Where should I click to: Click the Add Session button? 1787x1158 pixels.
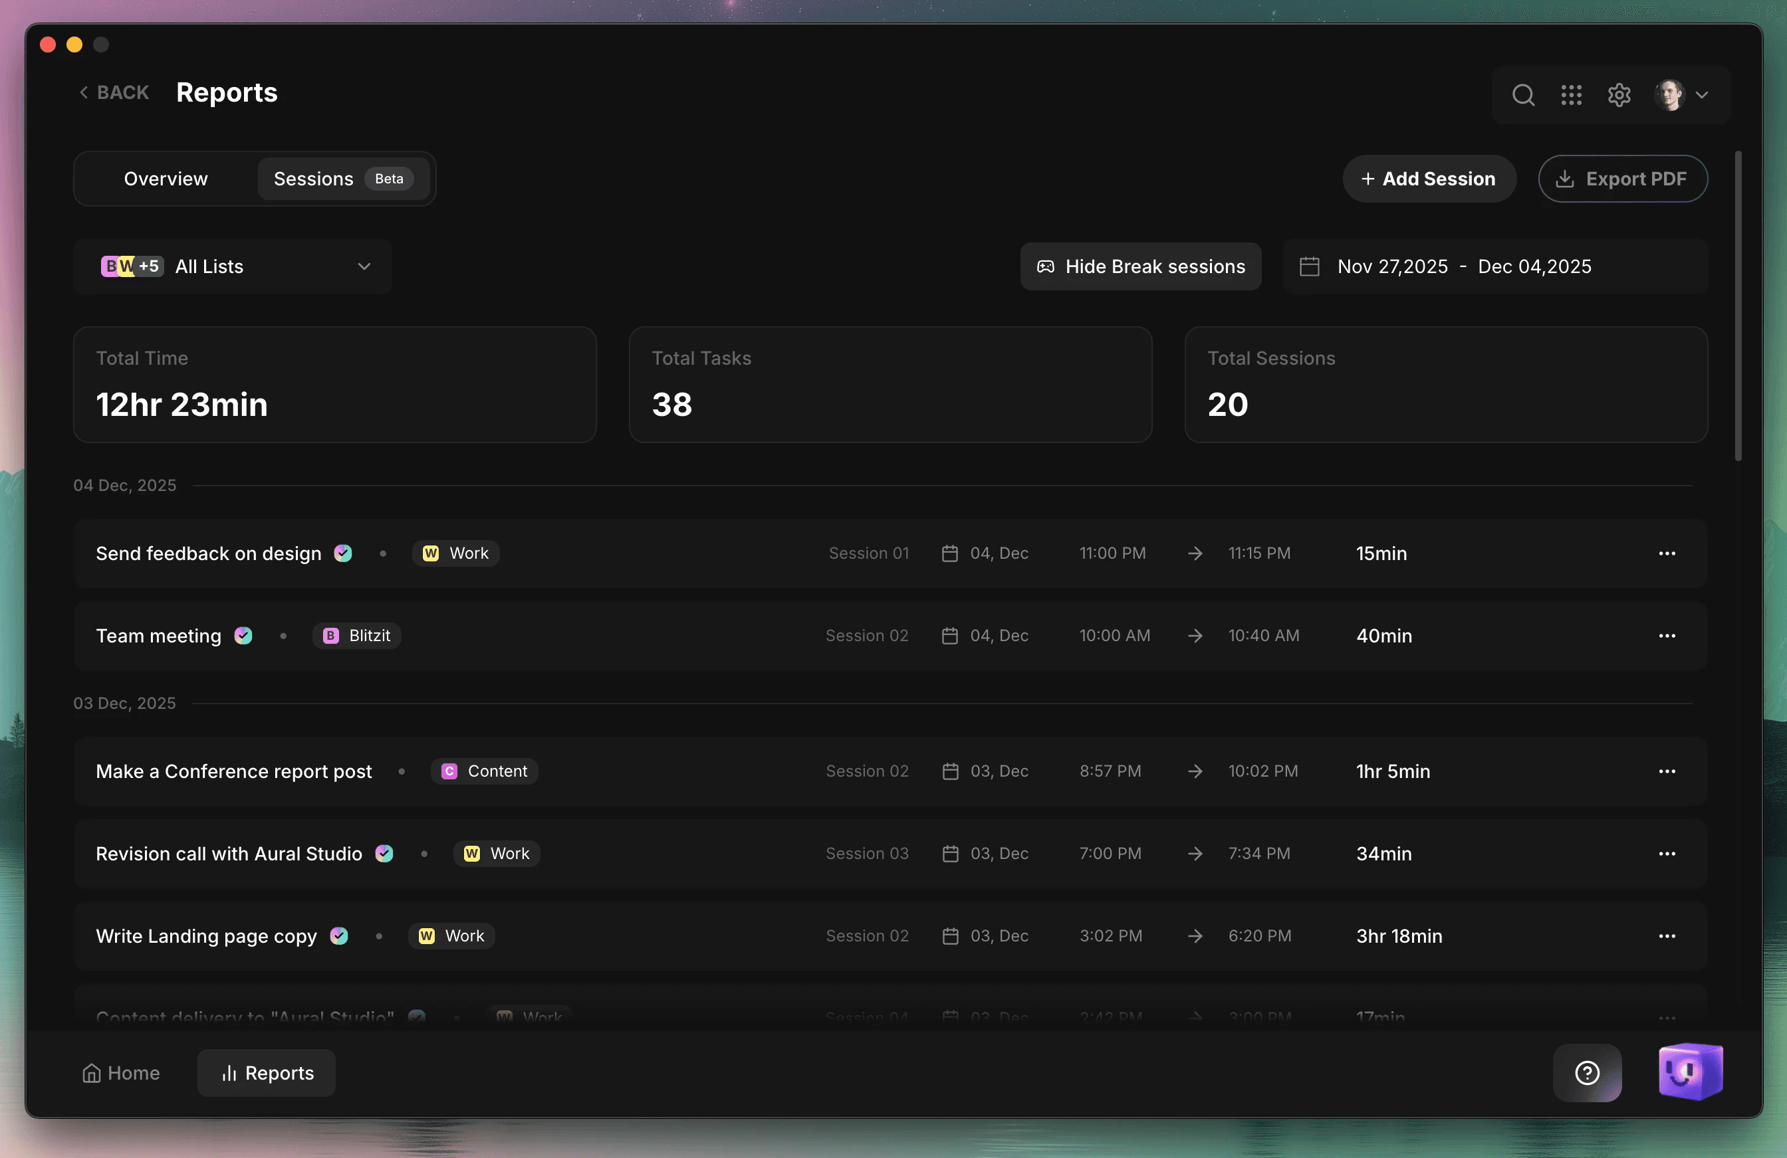click(x=1429, y=179)
